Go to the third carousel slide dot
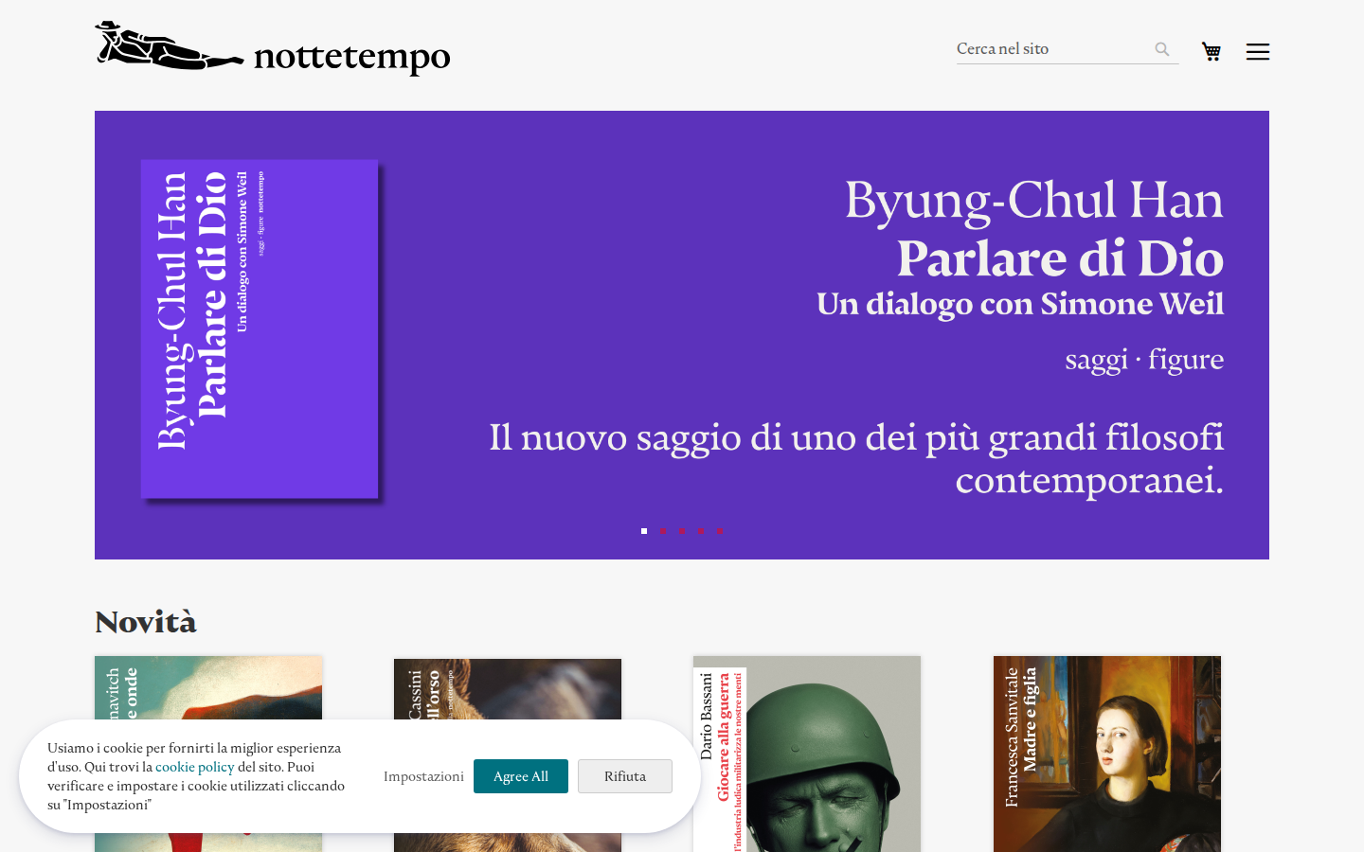This screenshot has width=1364, height=852. coord(682,531)
